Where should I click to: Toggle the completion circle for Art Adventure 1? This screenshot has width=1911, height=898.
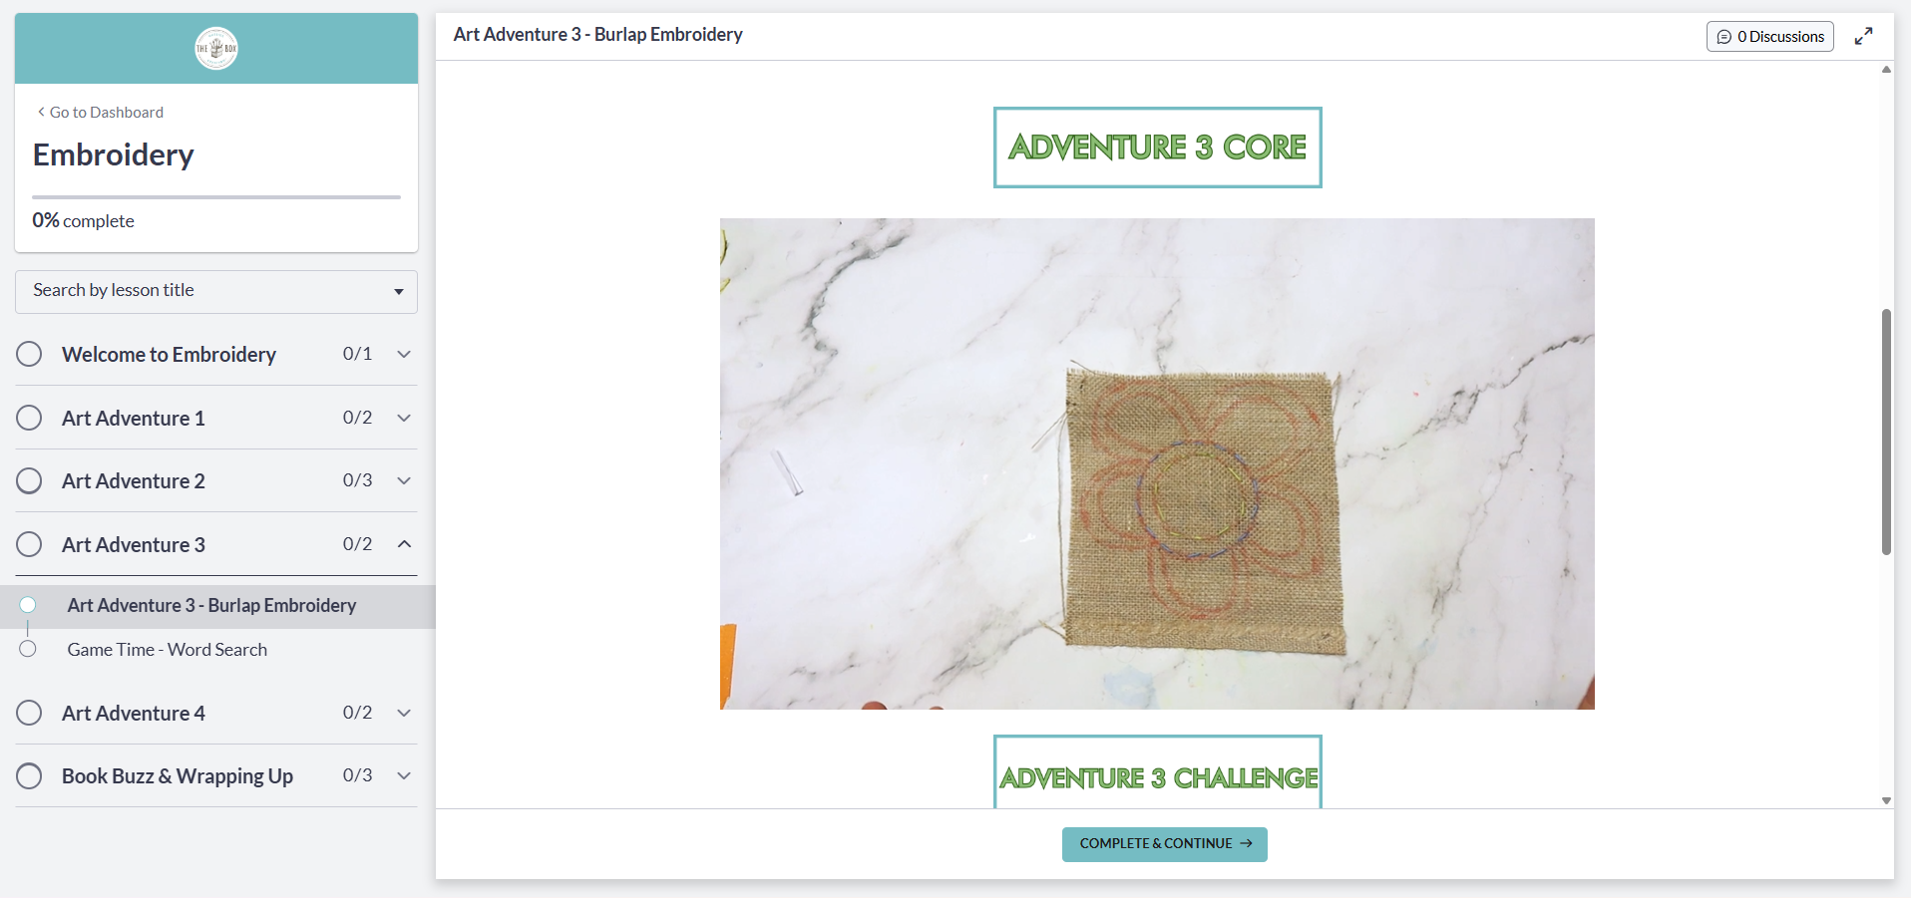28,418
